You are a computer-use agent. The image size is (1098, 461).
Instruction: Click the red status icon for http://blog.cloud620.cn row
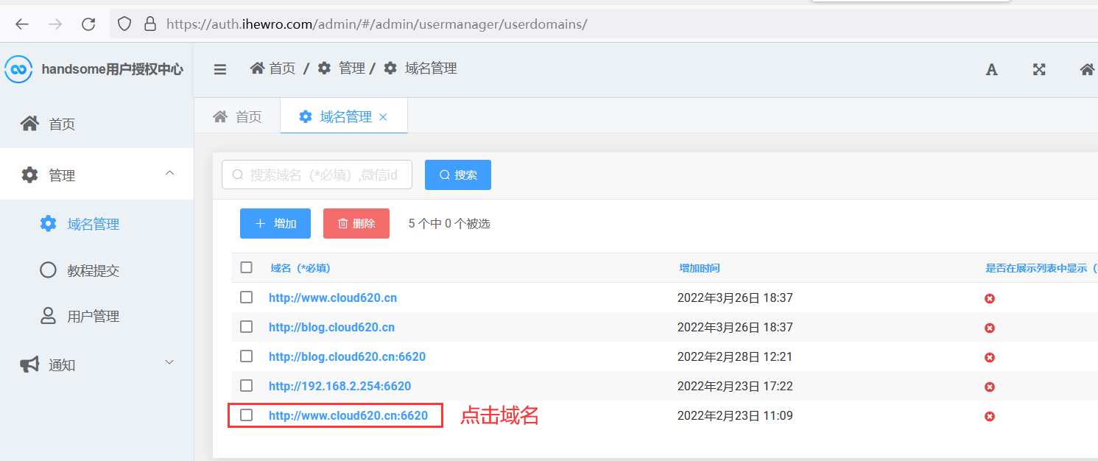pyautogui.click(x=990, y=328)
